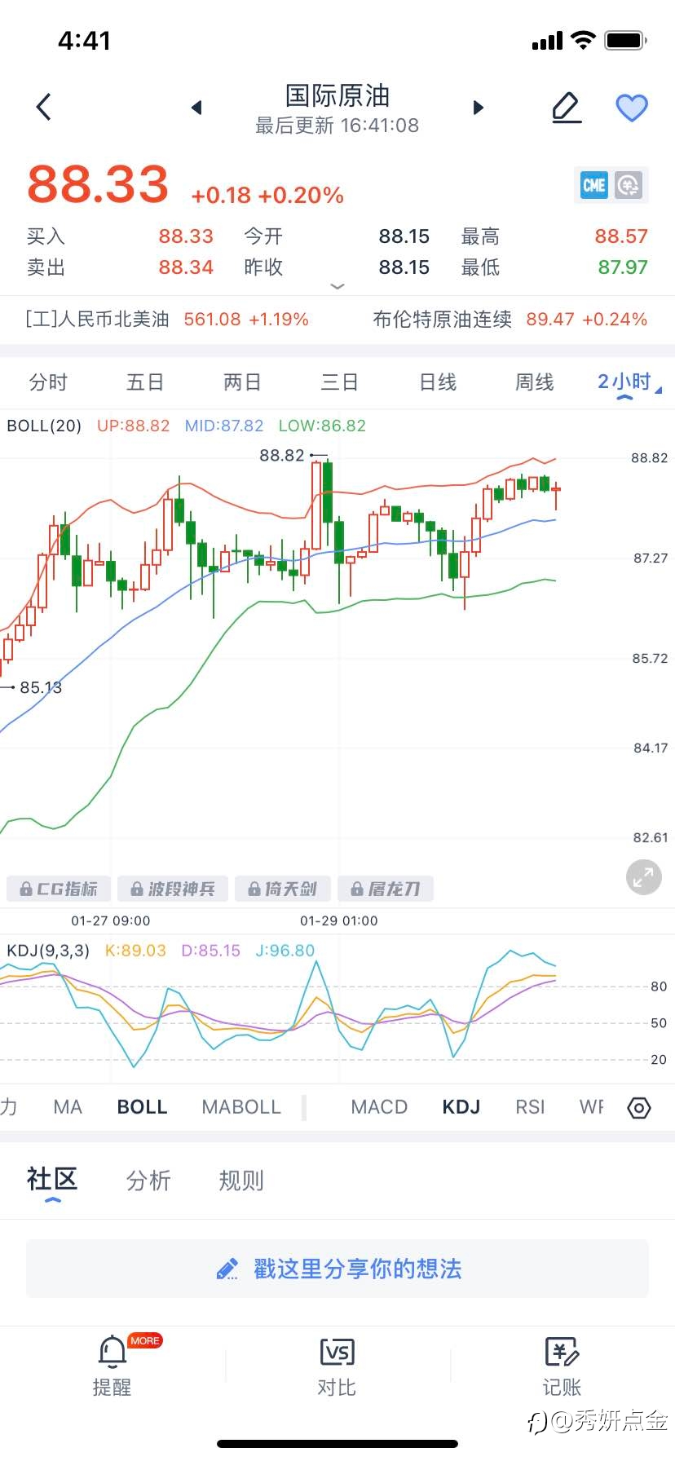675x1461 pixels.
Task: Go to next instrument with right triangle
Action: pyautogui.click(x=479, y=108)
